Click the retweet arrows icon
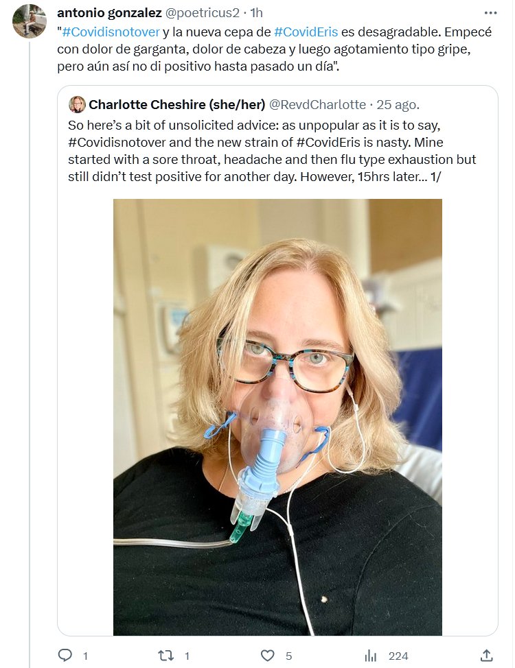515x668 pixels. 165,656
